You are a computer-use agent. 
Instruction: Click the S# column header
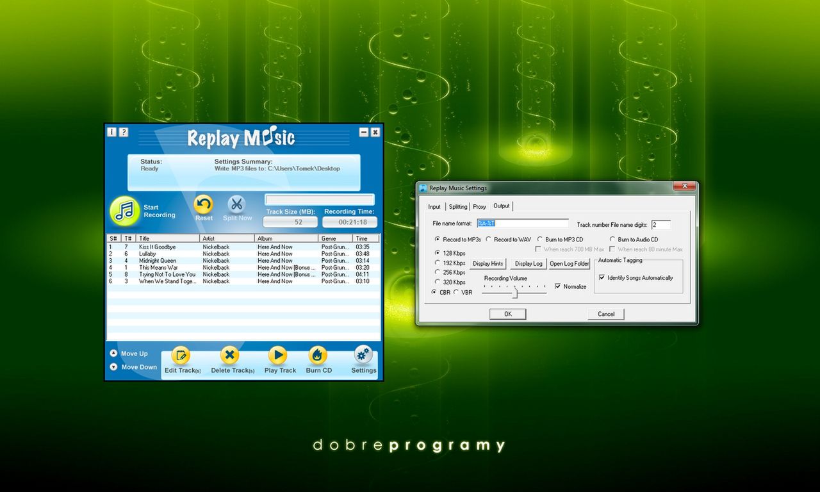(114, 238)
